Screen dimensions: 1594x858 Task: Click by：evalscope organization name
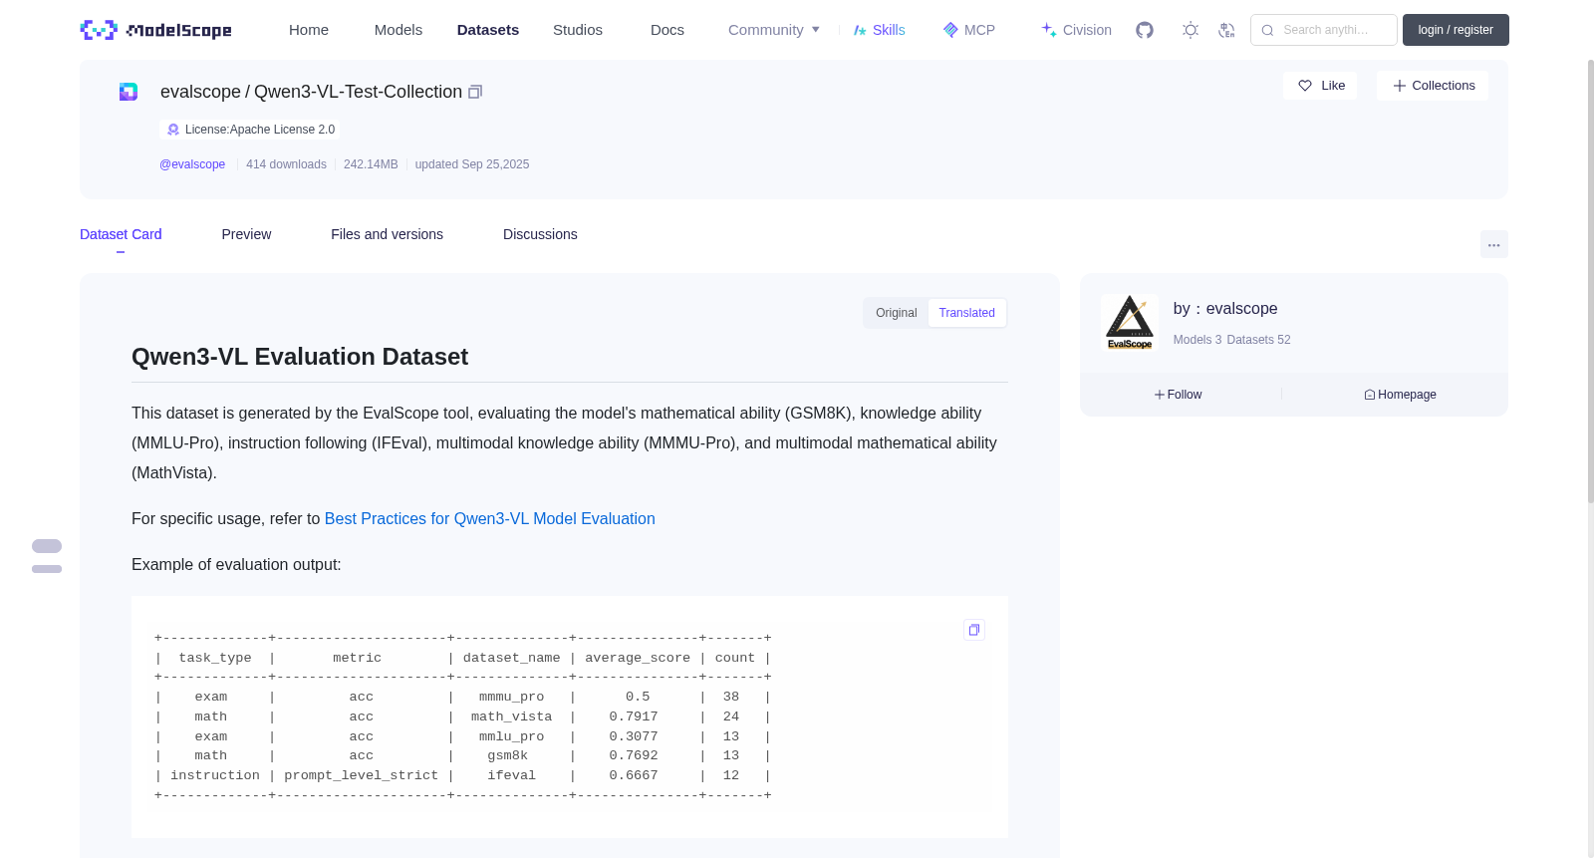(x=1225, y=309)
